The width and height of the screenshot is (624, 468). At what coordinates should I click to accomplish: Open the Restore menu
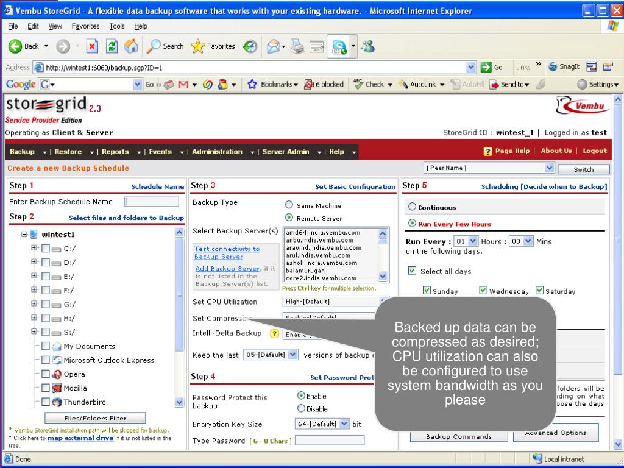[x=74, y=152]
